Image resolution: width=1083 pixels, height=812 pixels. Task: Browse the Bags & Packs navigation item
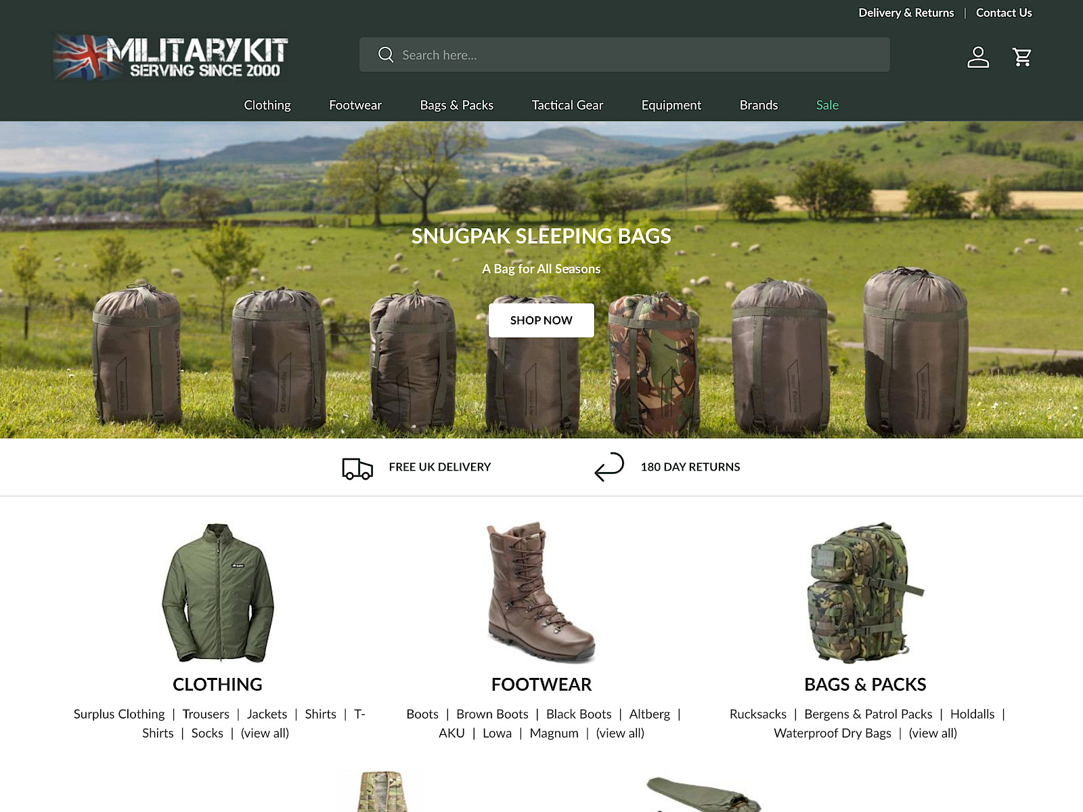[x=456, y=105]
